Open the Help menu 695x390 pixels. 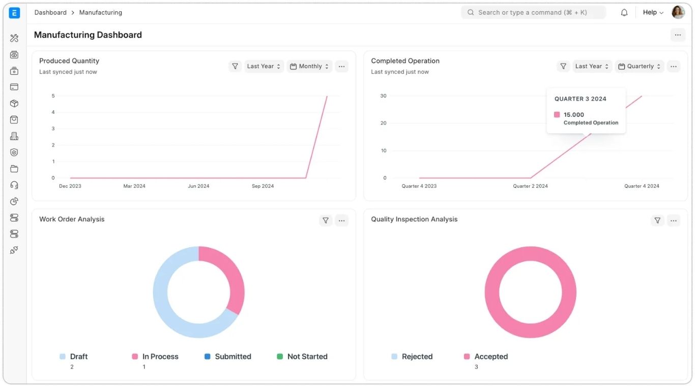[x=653, y=13]
